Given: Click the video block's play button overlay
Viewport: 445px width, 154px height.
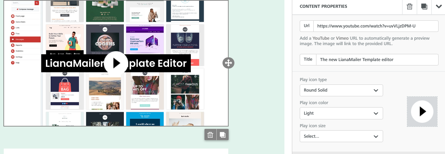Looking at the screenshot, I should [x=116, y=63].
